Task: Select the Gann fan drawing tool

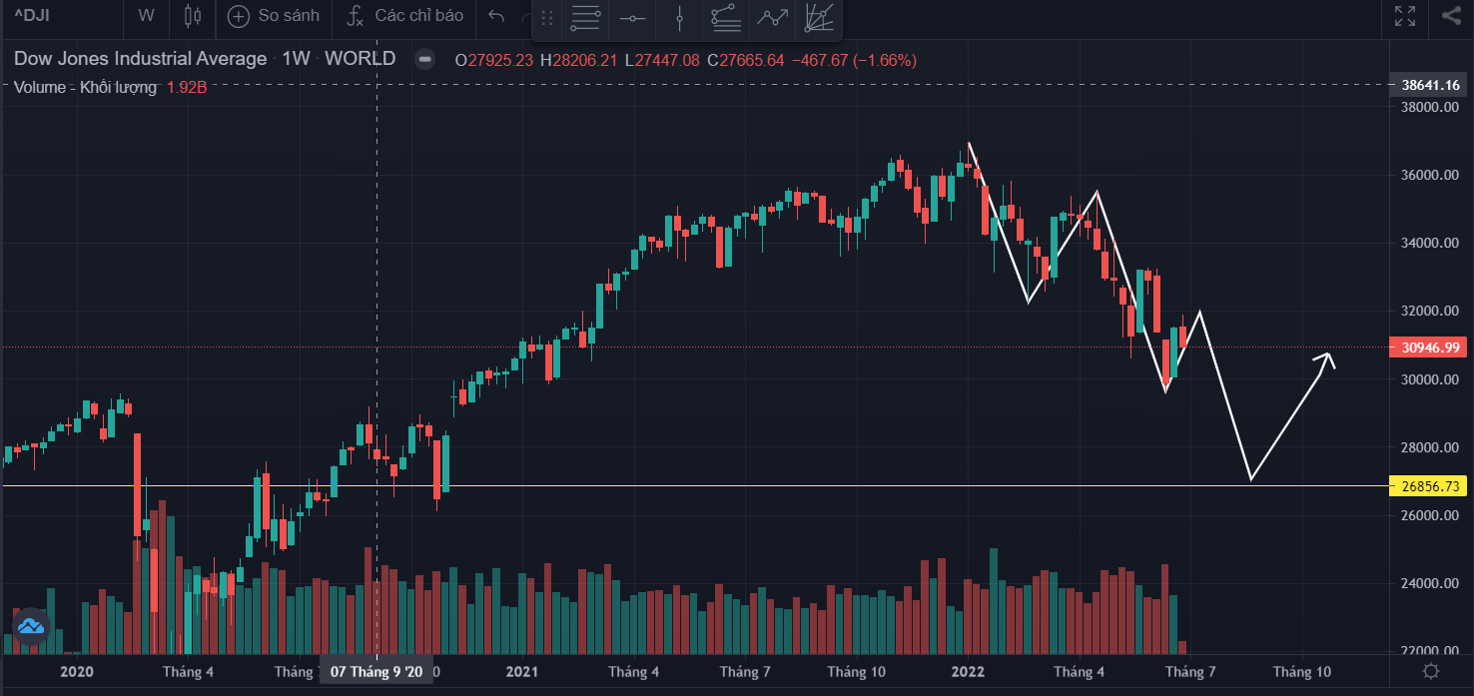Action: click(819, 17)
